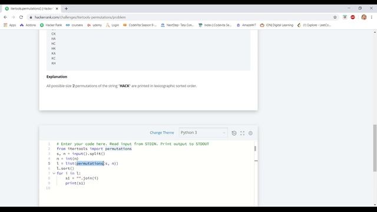Open the Python 3 language dropdown
The width and height of the screenshot is (377, 212).
coord(203,132)
